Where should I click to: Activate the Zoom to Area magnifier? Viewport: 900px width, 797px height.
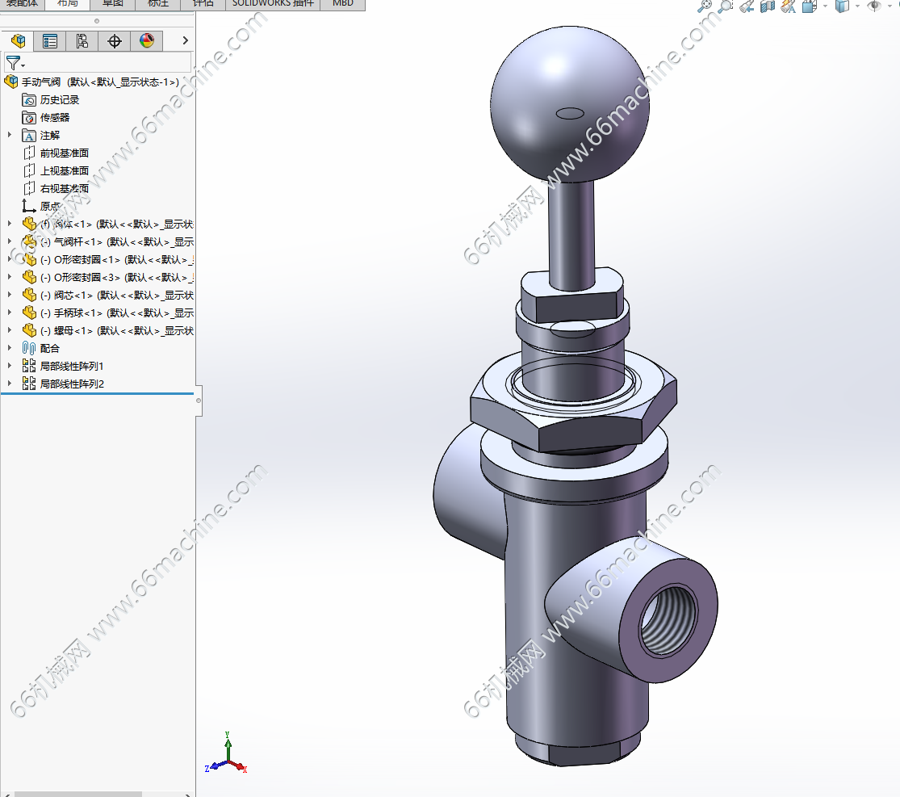click(726, 6)
